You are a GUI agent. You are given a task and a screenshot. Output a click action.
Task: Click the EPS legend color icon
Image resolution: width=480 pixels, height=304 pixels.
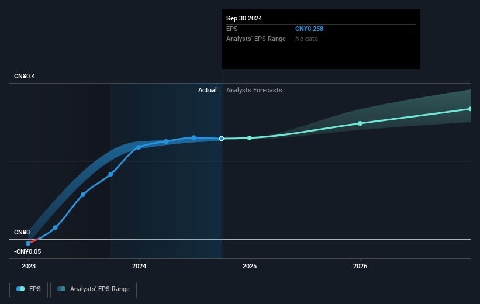click(x=20, y=289)
